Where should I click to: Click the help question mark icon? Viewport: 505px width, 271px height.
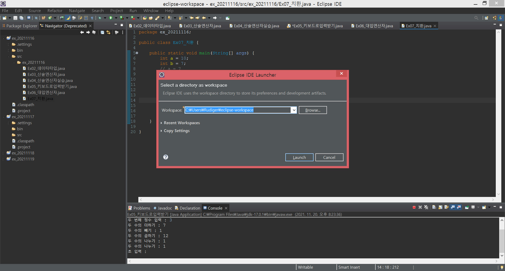coord(166,157)
